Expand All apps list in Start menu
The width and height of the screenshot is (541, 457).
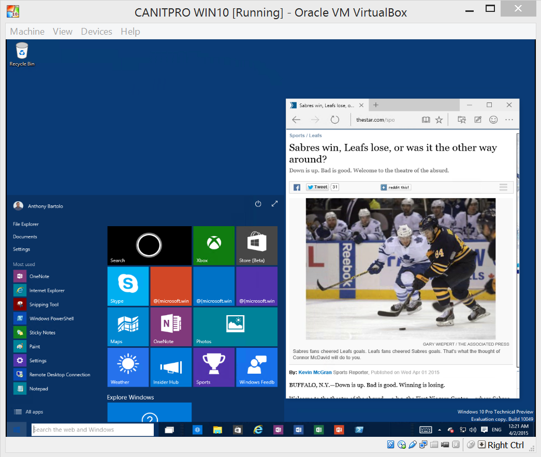pos(34,412)
